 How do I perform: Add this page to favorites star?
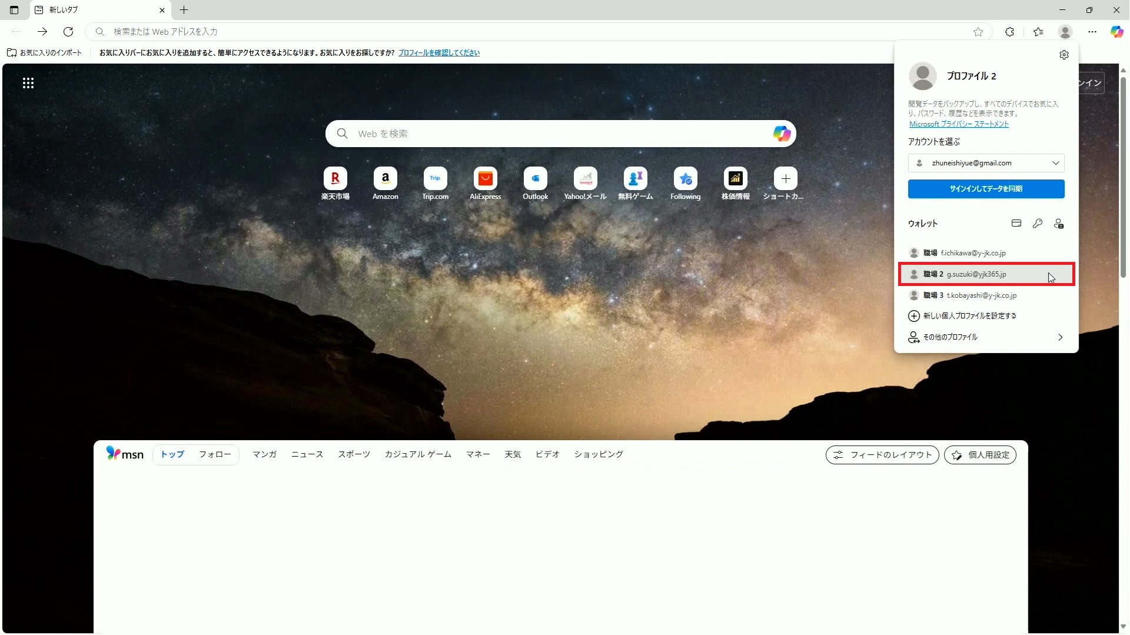978,32
